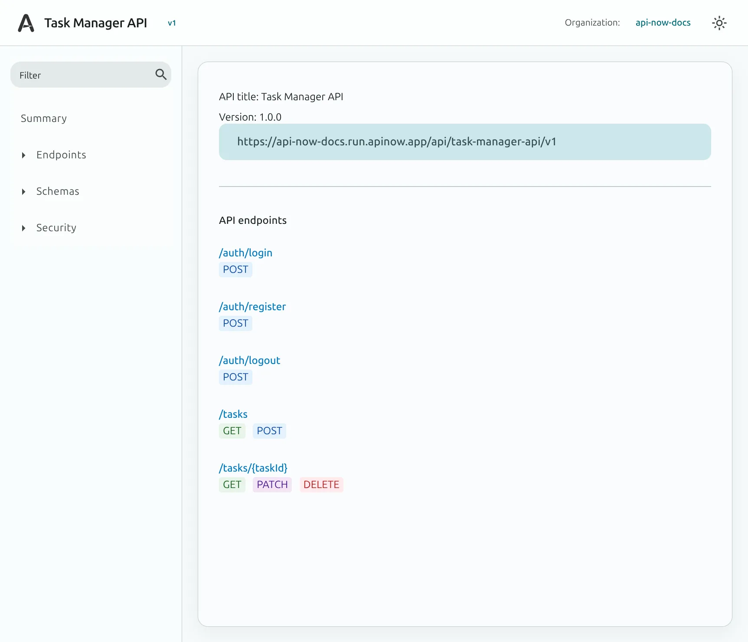Click the Organization: label
Viewport: 748px width, 642px height.
[592, 23]
